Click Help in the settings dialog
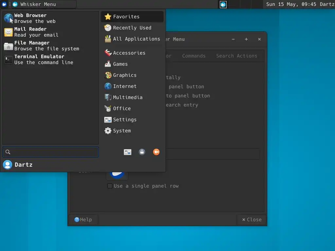This screenshot has height=251, width=335. tap(83, 220)
